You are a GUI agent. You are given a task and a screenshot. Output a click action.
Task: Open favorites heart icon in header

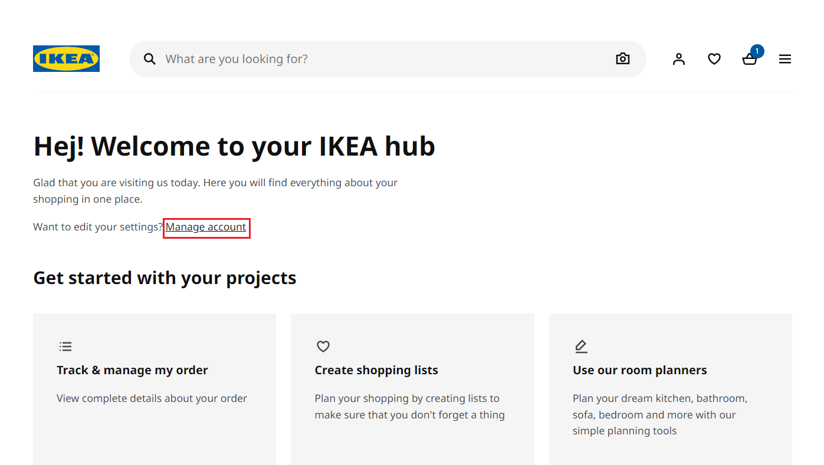click(x=714, y=59)
